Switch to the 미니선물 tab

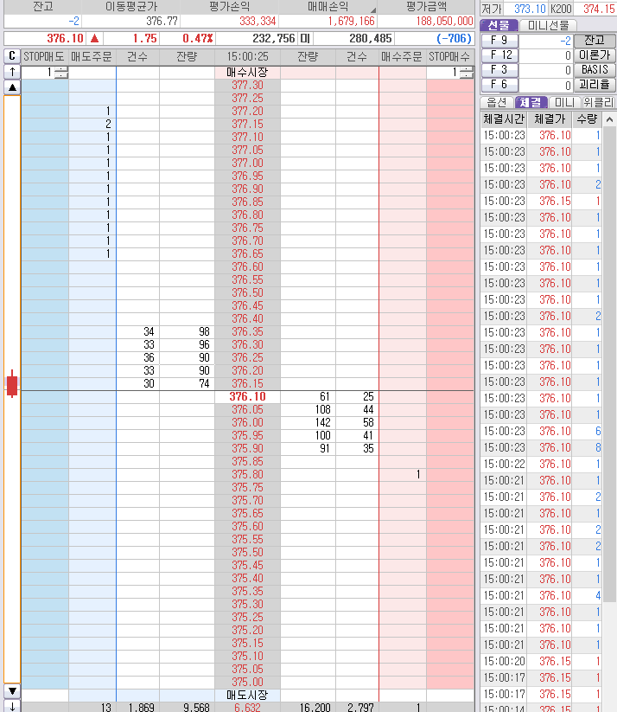(548, 25)
